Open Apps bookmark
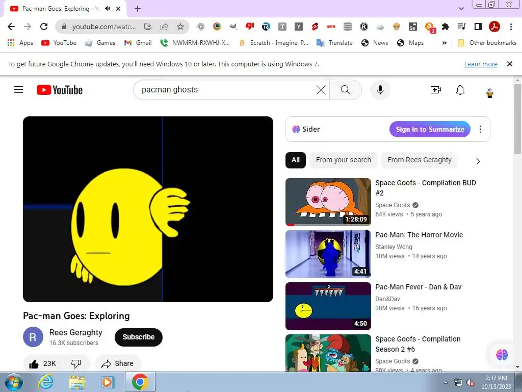 20,43
